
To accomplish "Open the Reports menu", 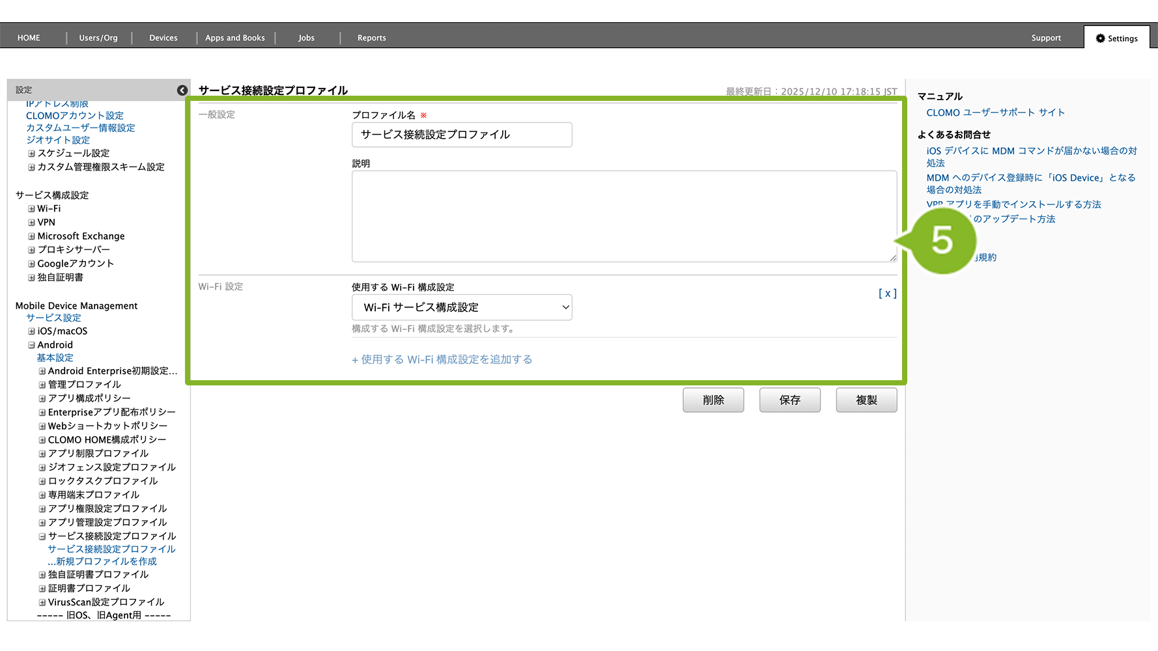I will point(371,38).
